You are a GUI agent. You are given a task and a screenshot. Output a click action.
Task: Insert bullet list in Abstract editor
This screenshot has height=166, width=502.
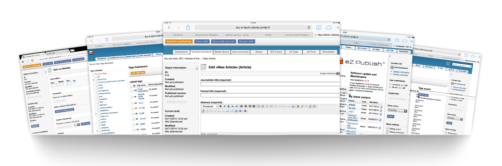click(x=259, y=106)
